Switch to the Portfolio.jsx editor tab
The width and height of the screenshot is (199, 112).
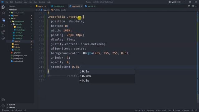coord(58,6)
